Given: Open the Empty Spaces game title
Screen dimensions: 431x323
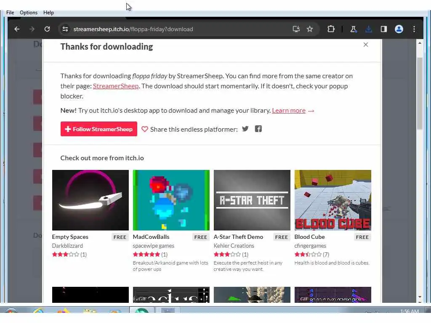Looking at the screenshot, I should coord(70,237).
